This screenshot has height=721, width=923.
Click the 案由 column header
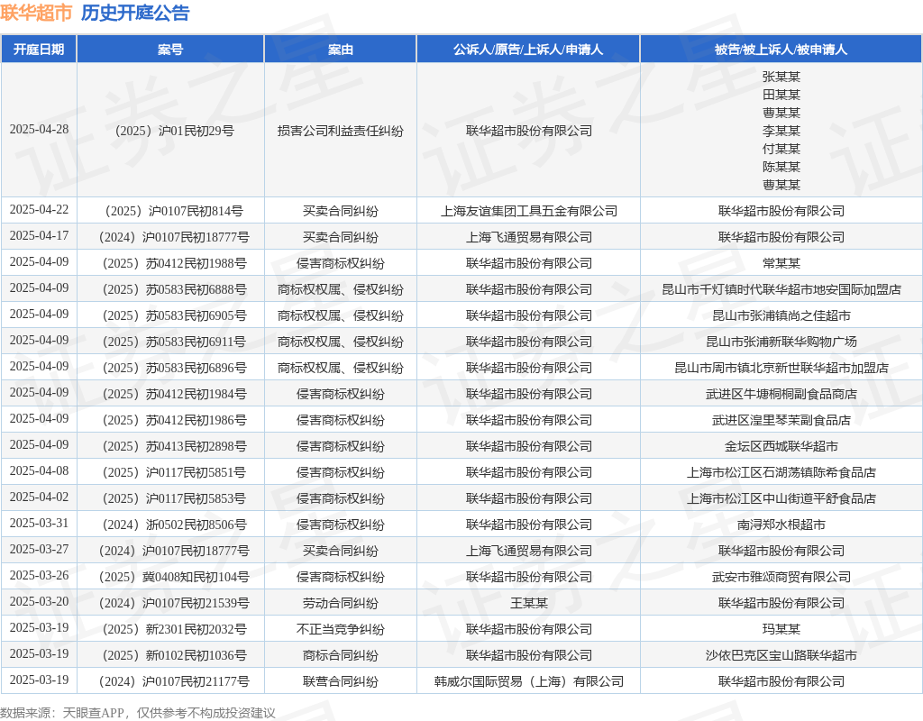point(340,50)
